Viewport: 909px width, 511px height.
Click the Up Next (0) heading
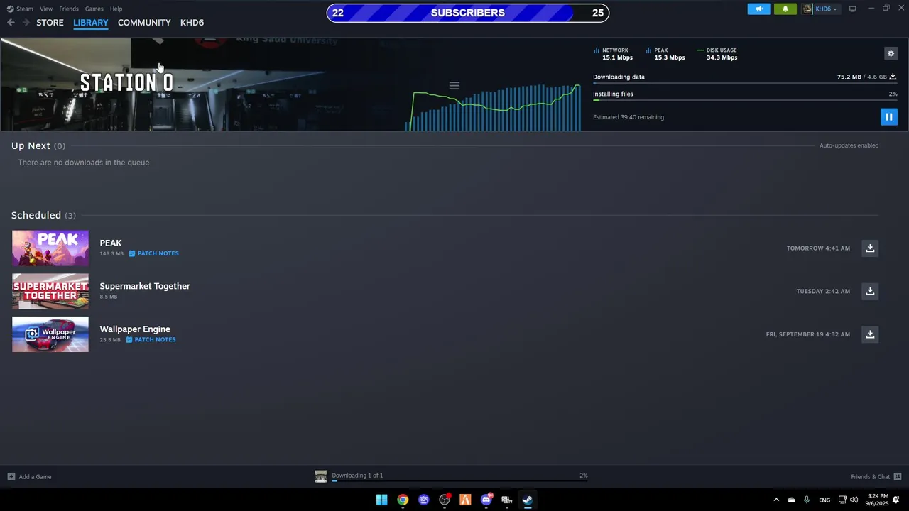(38, 145)
